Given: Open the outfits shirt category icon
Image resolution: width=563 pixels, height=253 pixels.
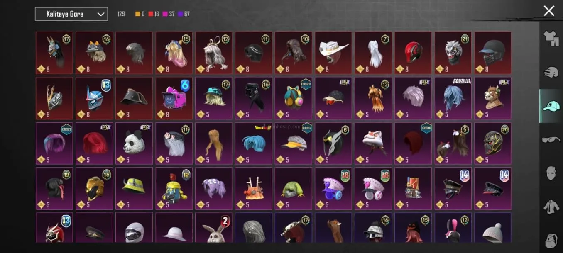Looking at the screenshot, I should click(551, 39).
